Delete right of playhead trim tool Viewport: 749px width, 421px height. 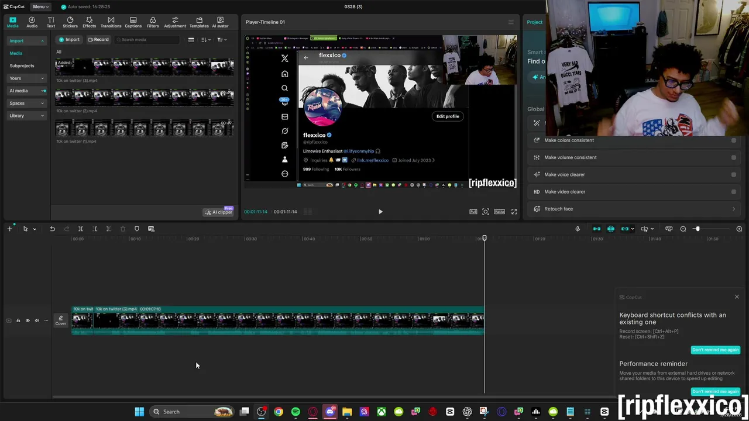pyautogui.click(x=108, y=229)
